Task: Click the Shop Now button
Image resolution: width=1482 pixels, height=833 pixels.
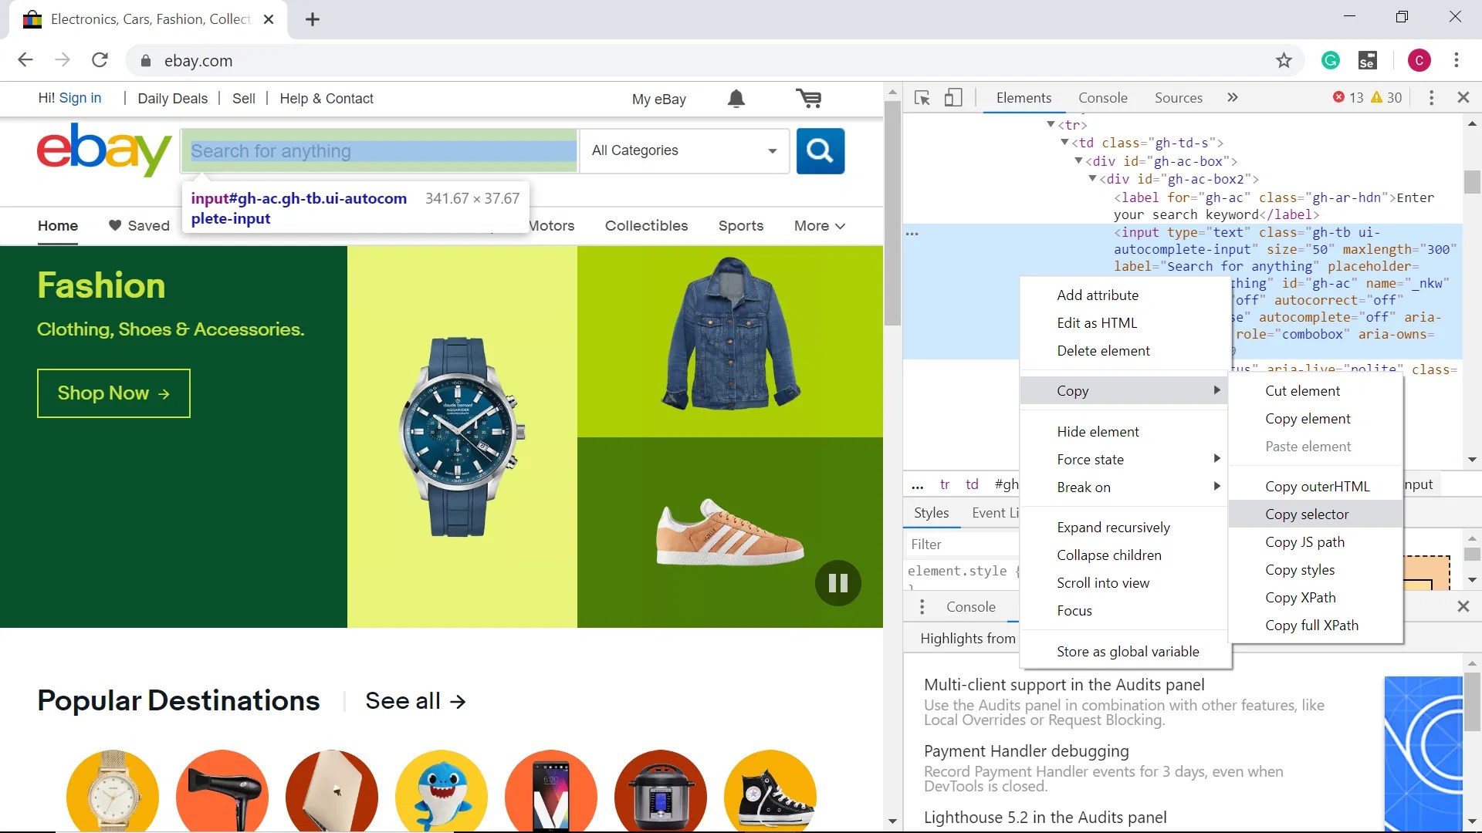Action: (113, 393)
